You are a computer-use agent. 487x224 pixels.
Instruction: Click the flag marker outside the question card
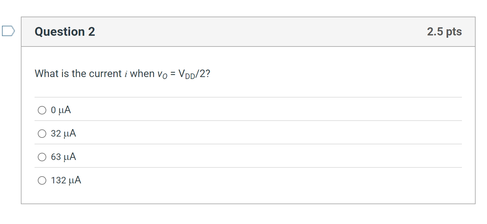point(8,31)
